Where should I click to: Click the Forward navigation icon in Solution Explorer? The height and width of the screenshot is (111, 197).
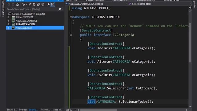pos(13,5)
